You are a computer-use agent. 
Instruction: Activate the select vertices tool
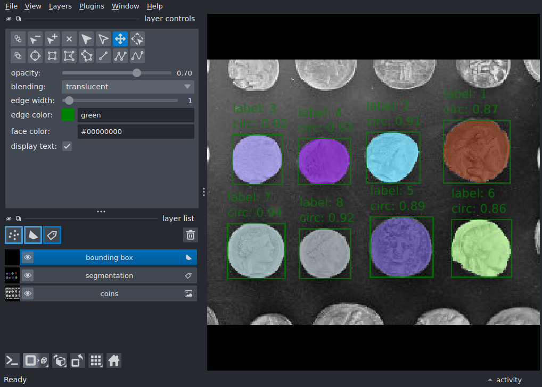[x=103, y=39]
